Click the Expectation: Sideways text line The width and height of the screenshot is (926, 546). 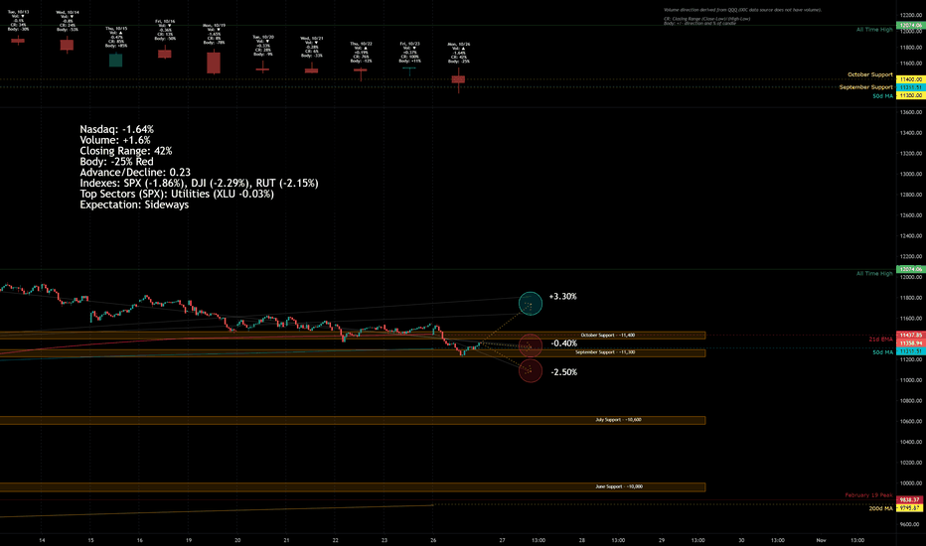click(134, 205)
